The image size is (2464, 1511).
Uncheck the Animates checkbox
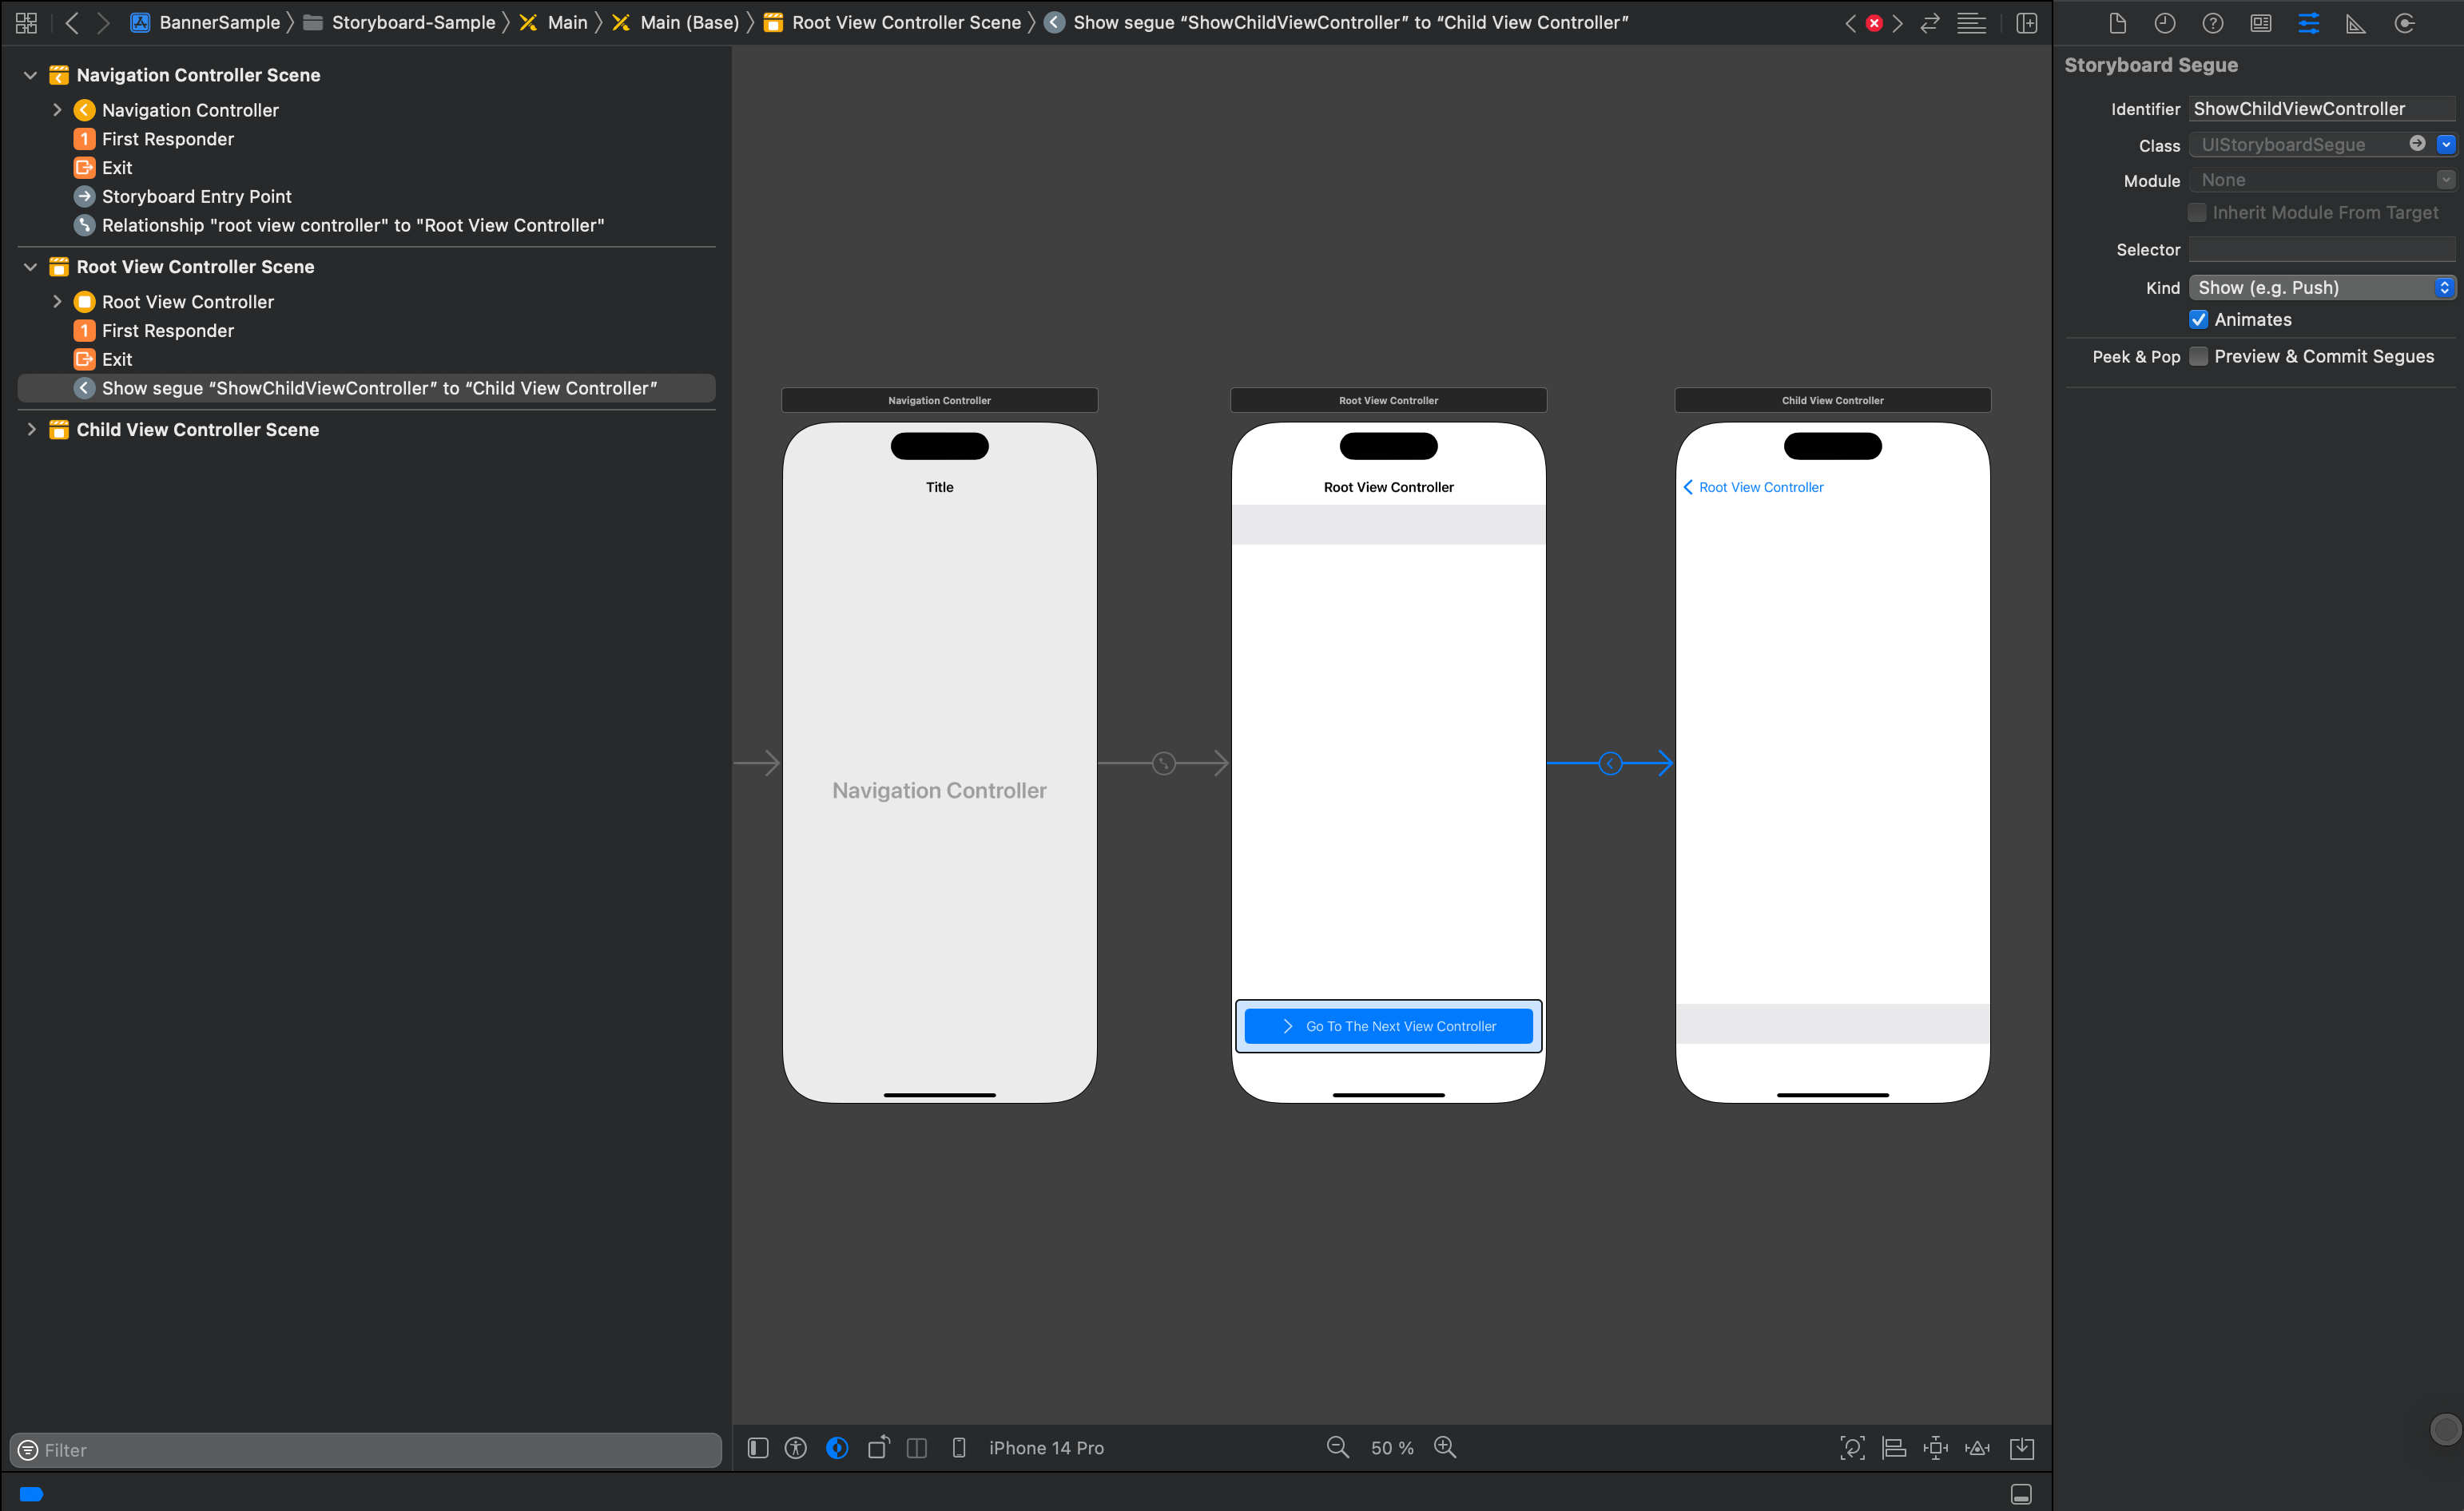(2198, 319)
